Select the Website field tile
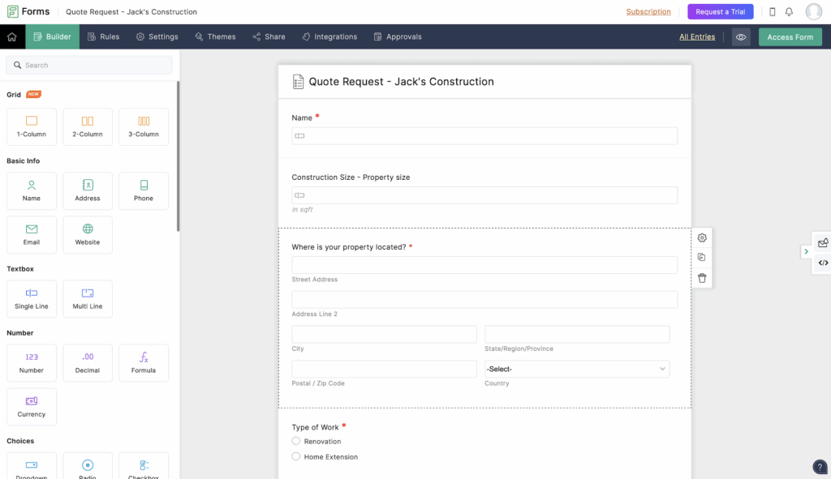Screen dimensions: 831x479 [x=88, y=235]
